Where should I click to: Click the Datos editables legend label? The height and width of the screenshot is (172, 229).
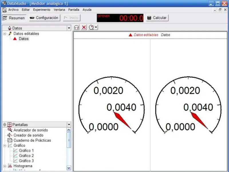point(146,35)
